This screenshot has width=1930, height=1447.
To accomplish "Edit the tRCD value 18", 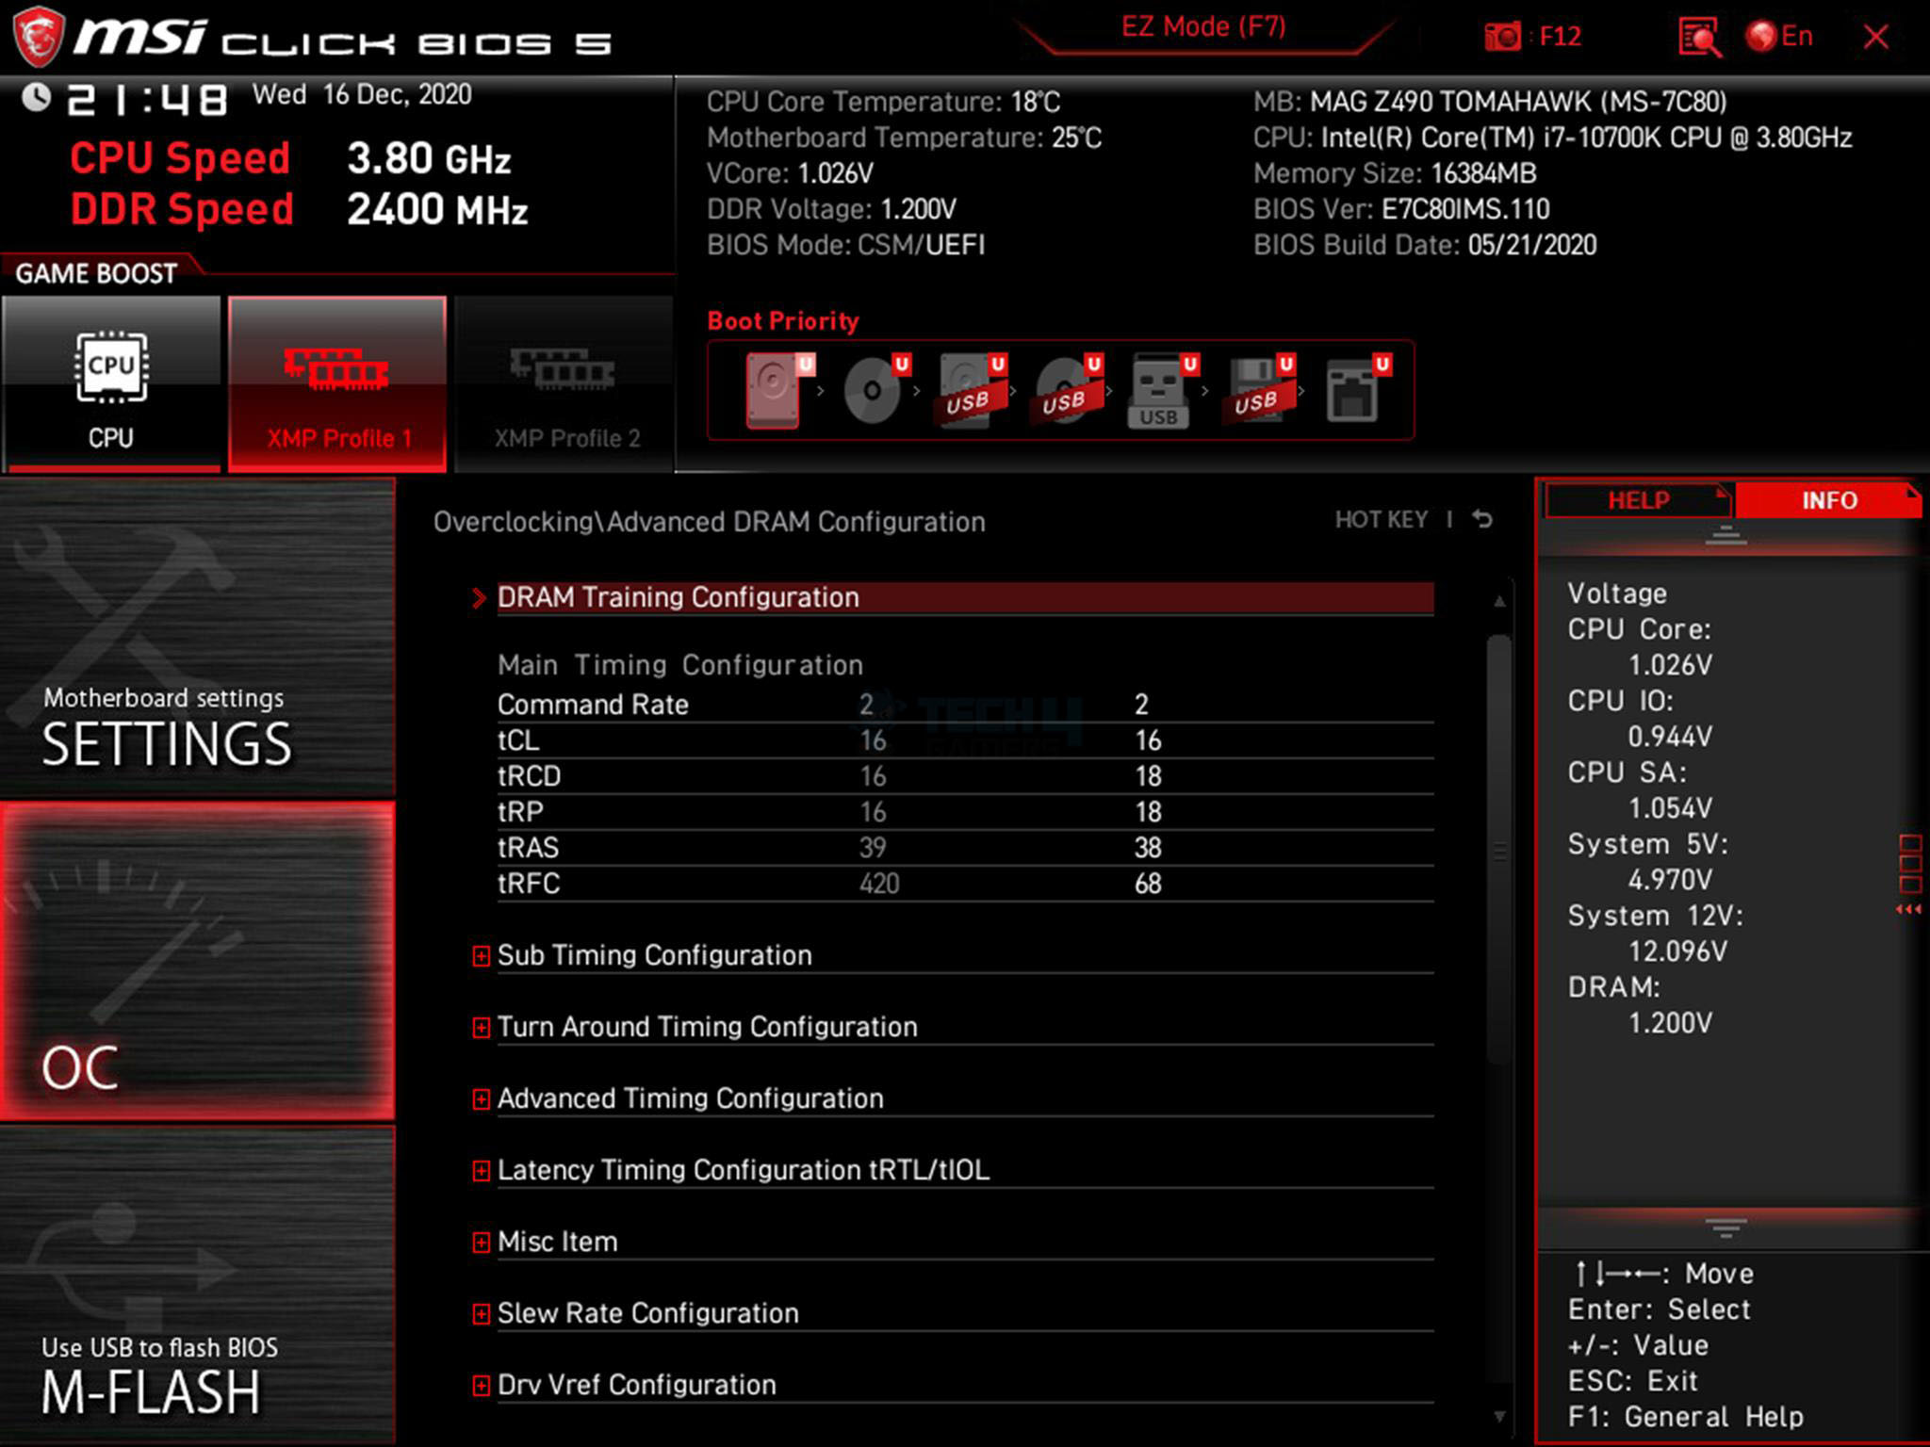I will click(x=1148, y=776).
